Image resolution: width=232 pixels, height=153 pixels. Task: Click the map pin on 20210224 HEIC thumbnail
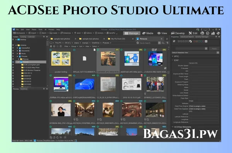74,119
